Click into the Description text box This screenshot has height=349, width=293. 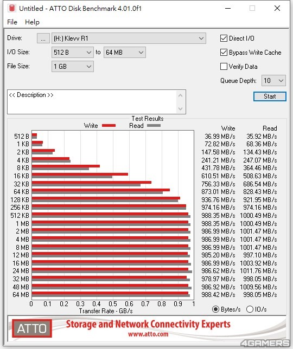coord(92,102)
